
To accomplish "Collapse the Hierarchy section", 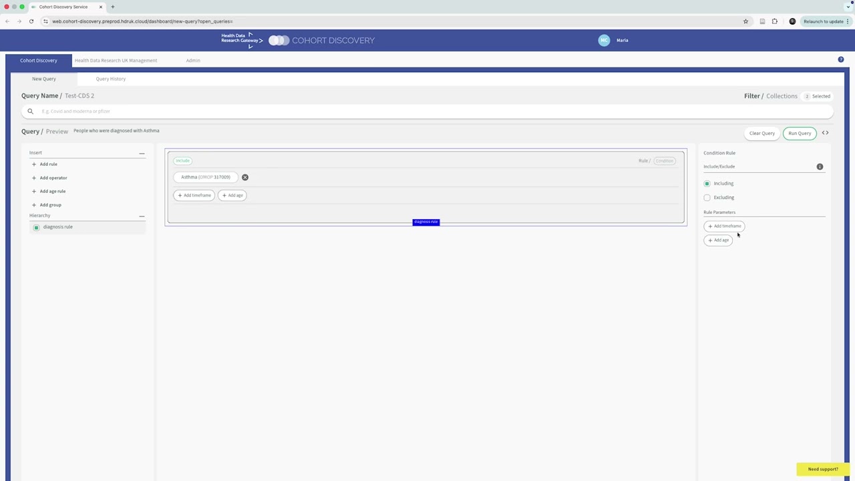I will (x=142, y=216).
